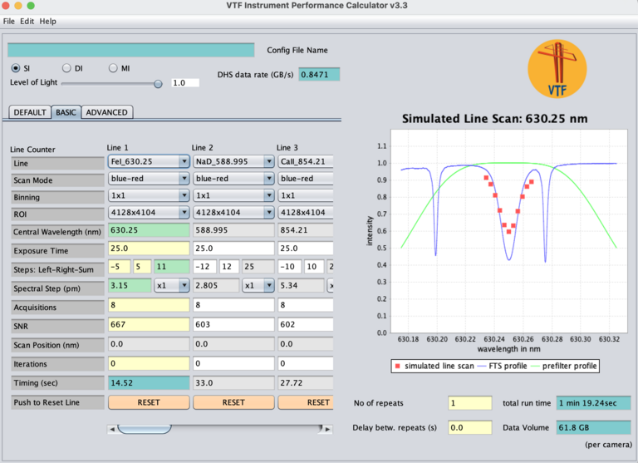
Task: Open the Help menu
Action: (x=47, y=21)
